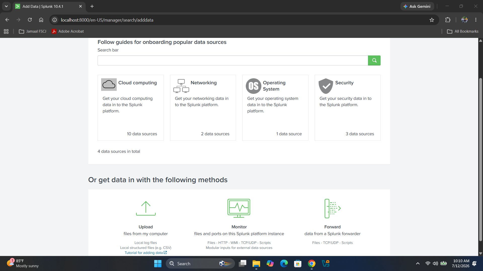Open the Chrome apps grid icon
The image size is (483, 271).
(6, 31)
